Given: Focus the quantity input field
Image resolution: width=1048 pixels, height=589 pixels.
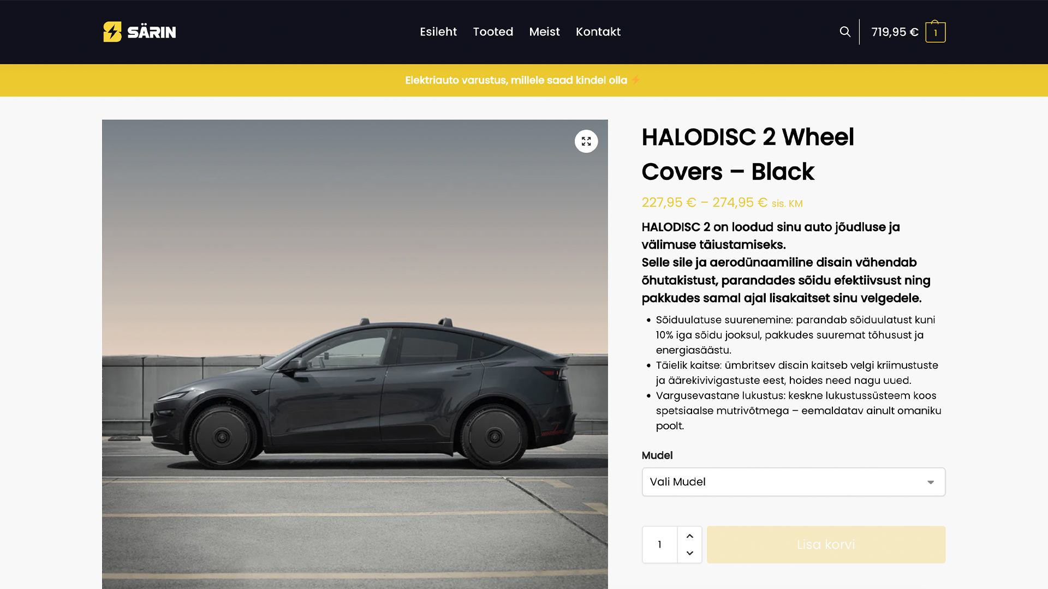Looking at the screenshot, I should [x=660, y=544].
